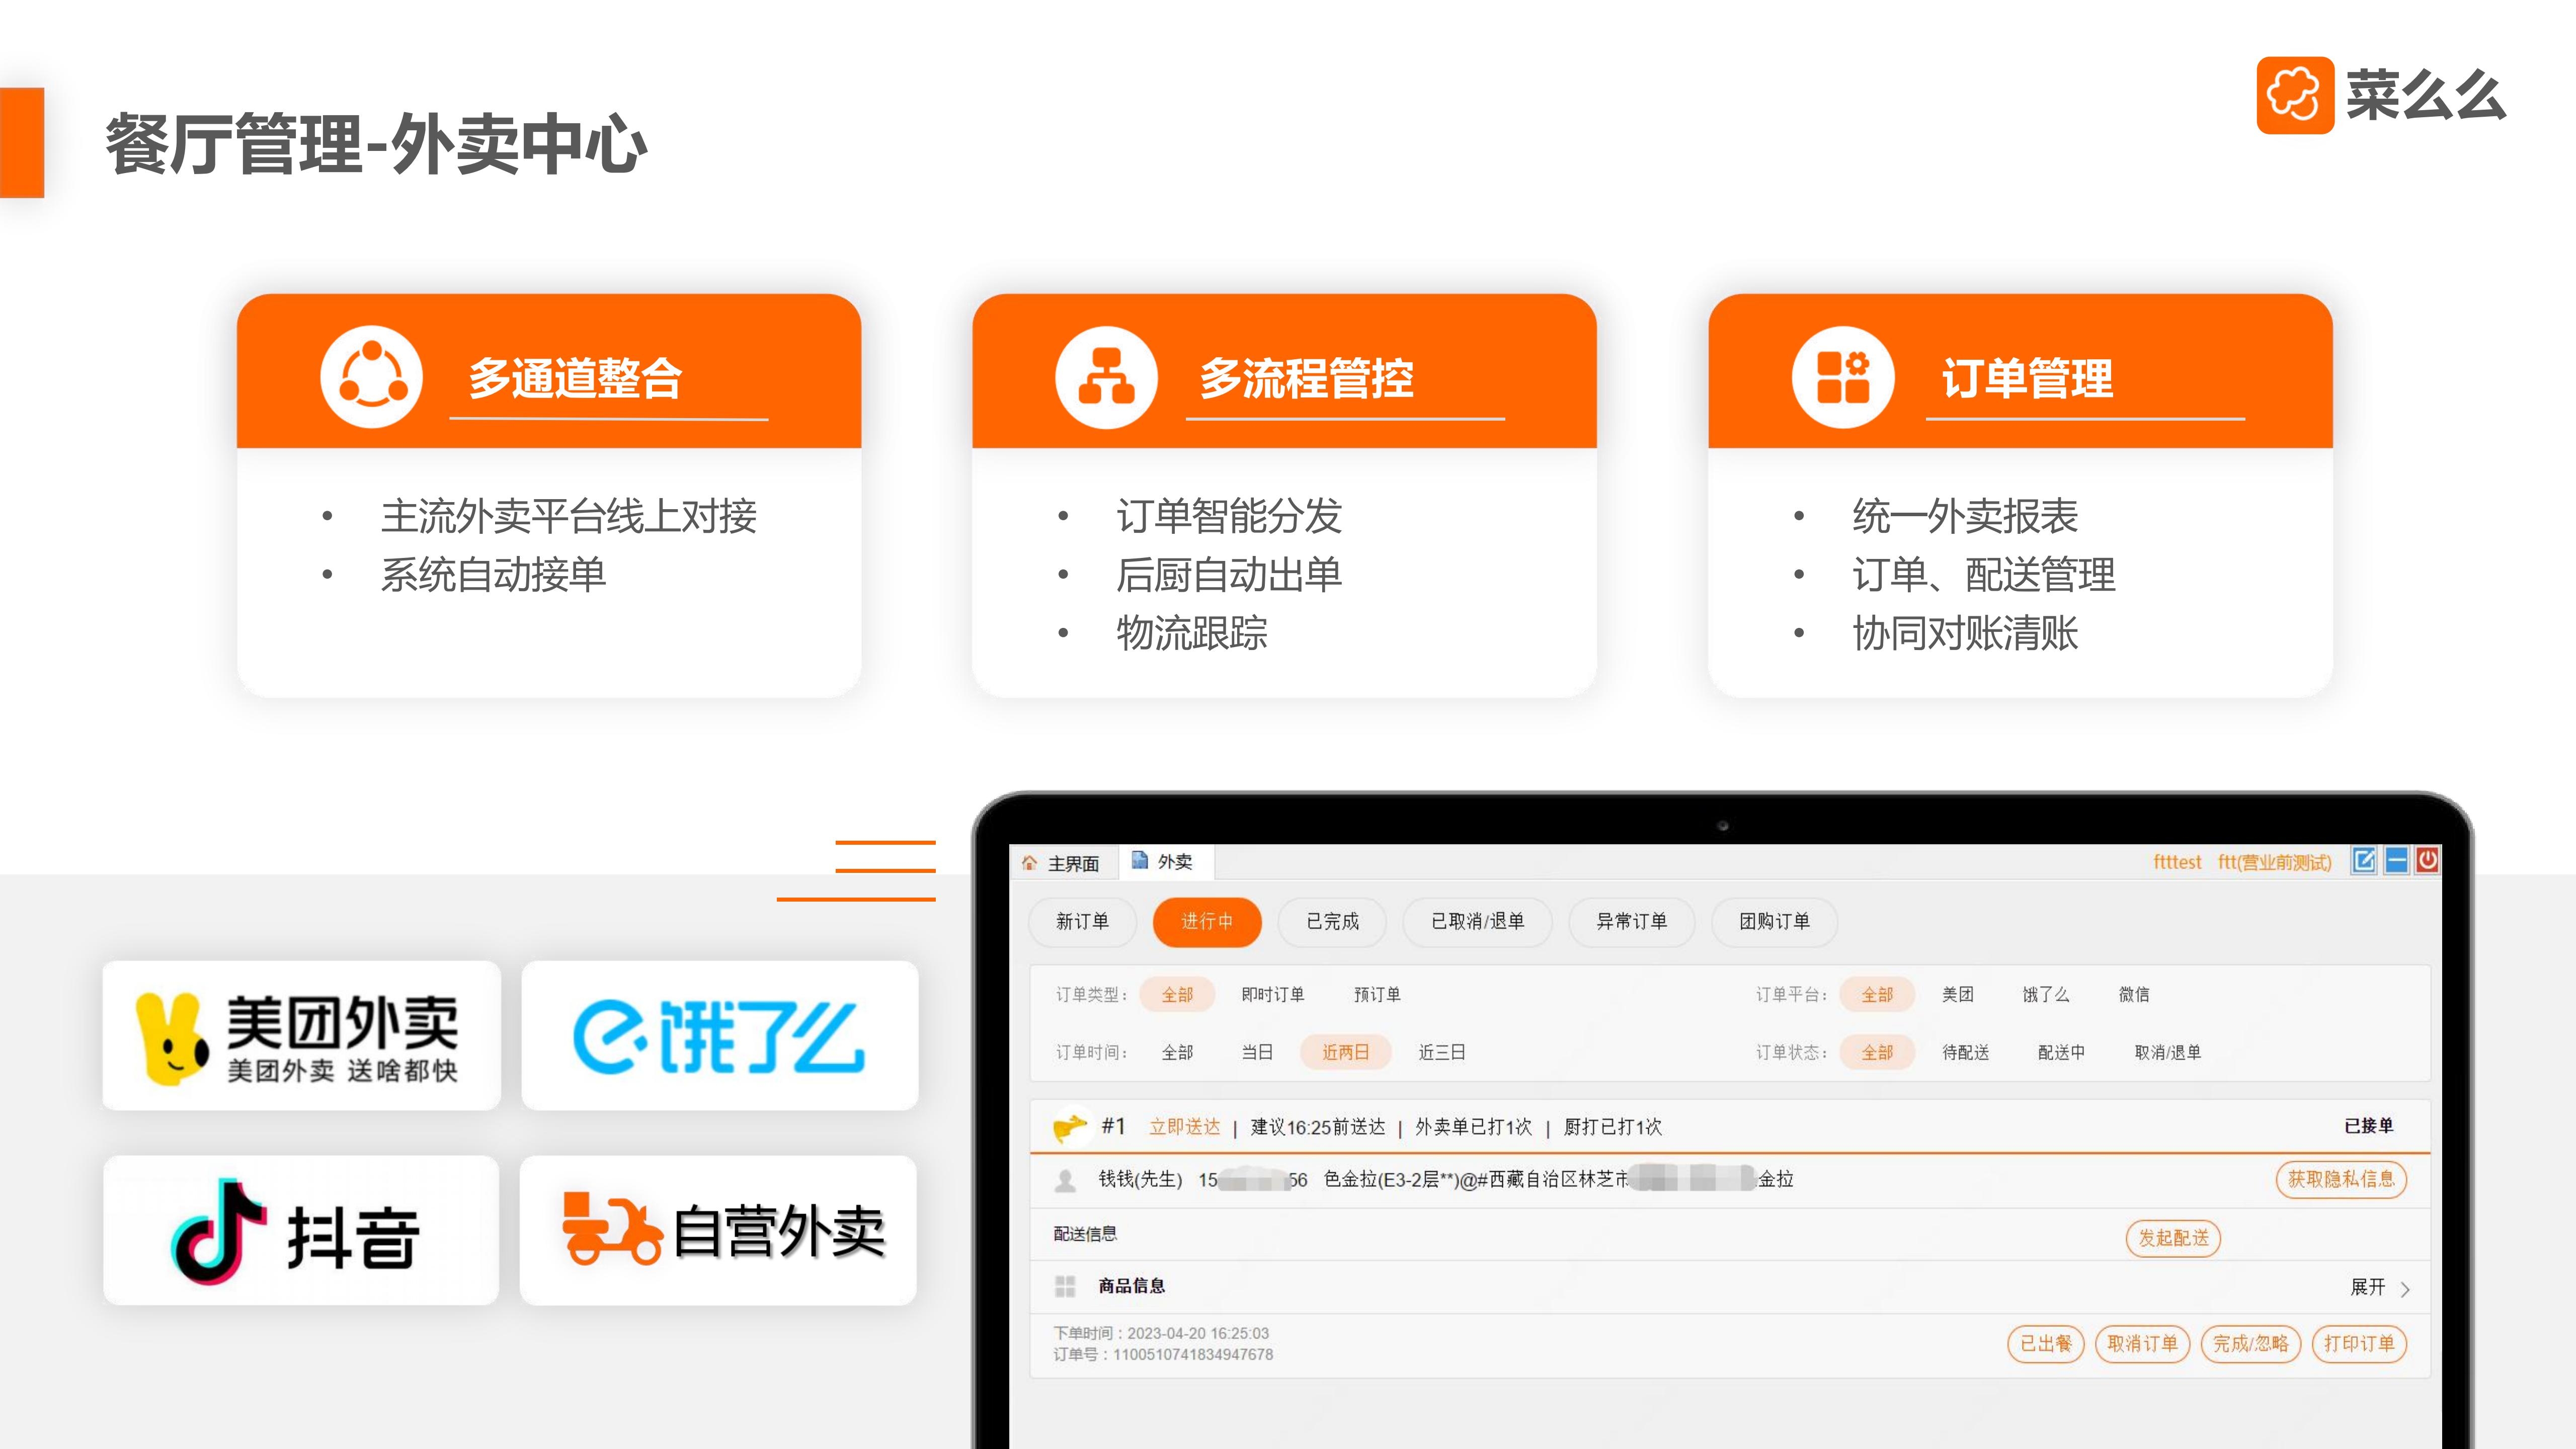Filter order time by 当日
The width and height of the screenshot is (2576, 1449).
click(x=1257, y=1052)
